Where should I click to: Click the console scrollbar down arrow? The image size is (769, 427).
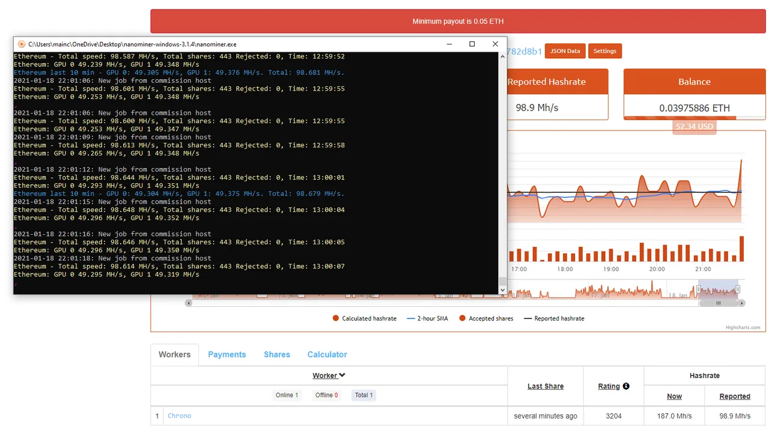[503, 290]
